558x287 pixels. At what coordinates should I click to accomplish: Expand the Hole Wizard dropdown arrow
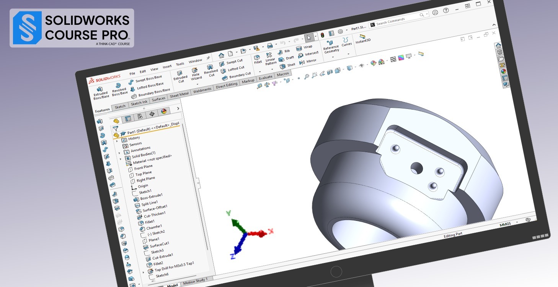click(x=197, y=84)
